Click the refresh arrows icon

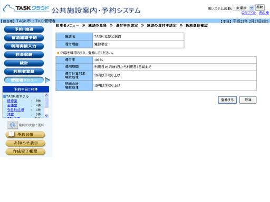13,125
